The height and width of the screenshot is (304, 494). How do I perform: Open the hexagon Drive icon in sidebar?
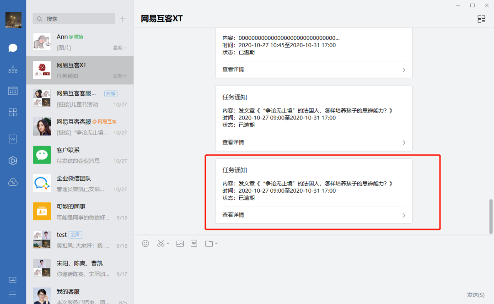(13, 161)
